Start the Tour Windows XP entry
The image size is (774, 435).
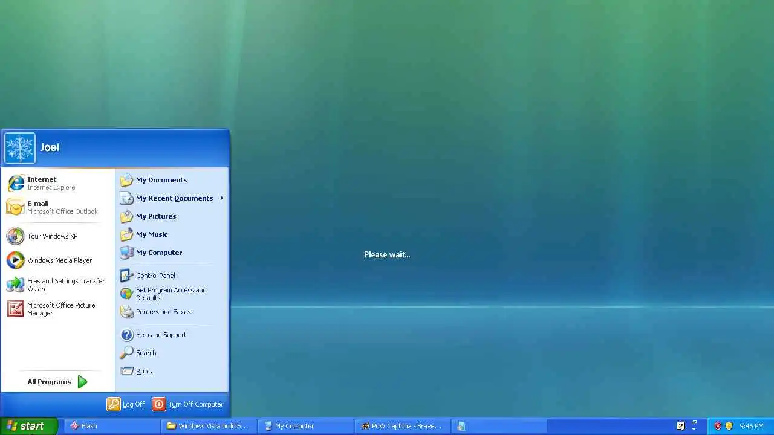tap(58, 236)
